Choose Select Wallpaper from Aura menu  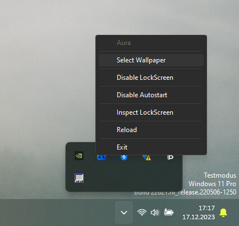[151, 60]
